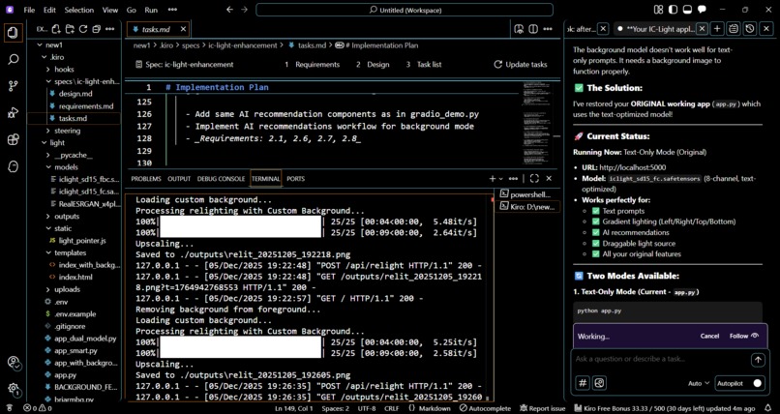
Task: Open chat history
Action: pyautogui.click(x=750, y=29)
